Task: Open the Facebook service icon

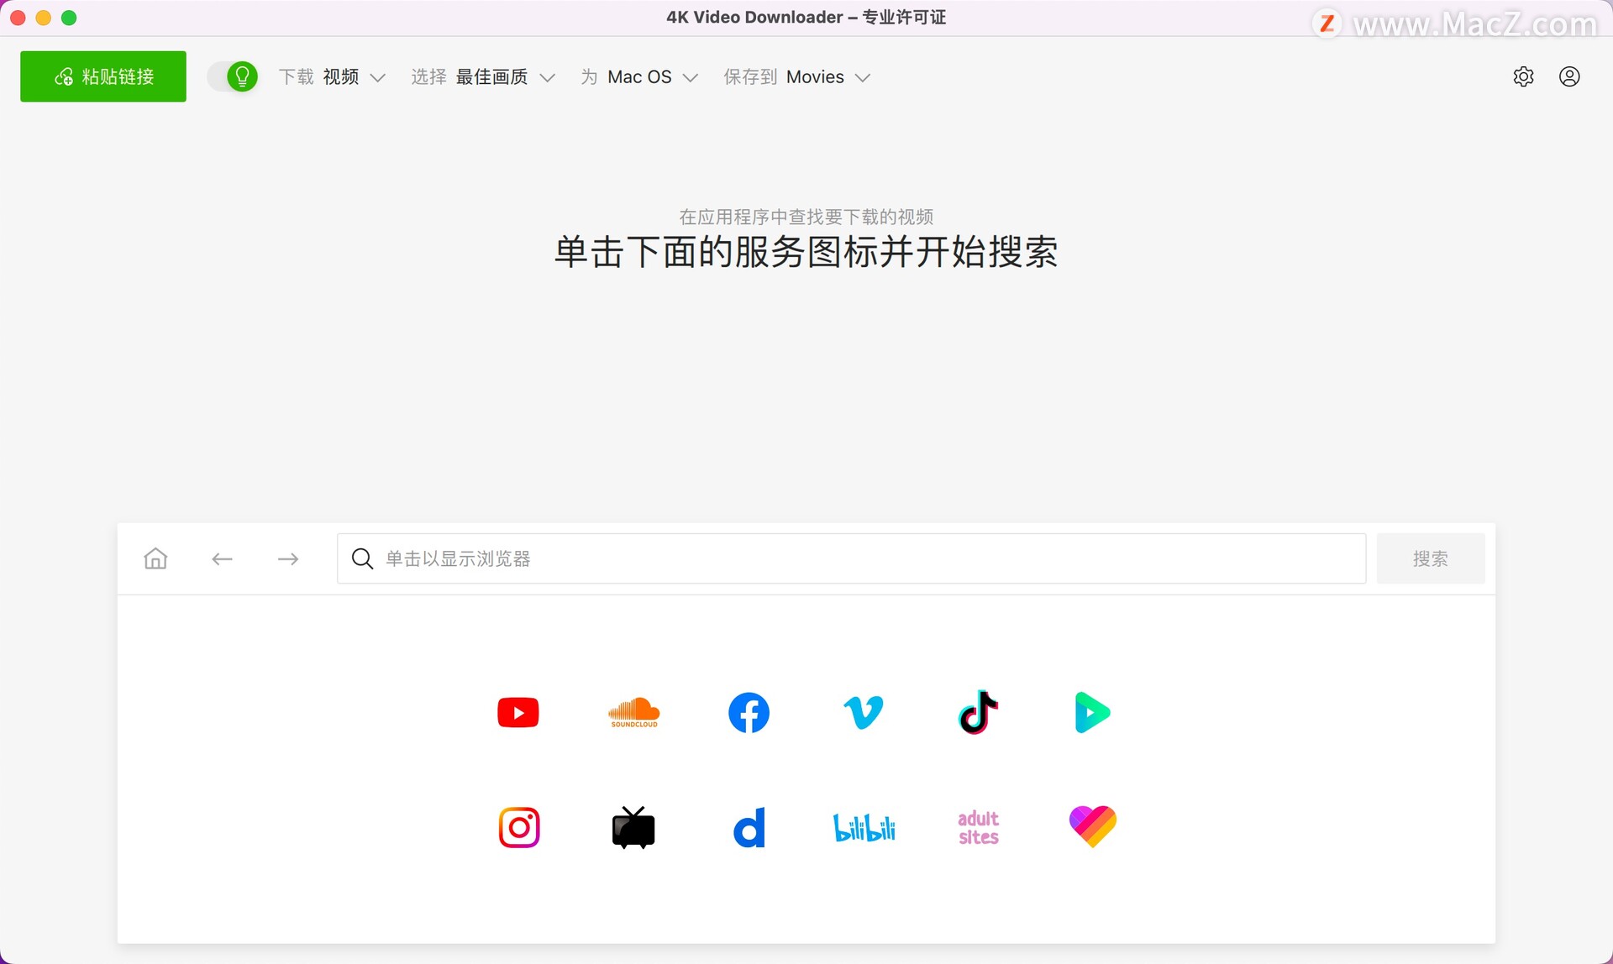Action: coord(749,713)
